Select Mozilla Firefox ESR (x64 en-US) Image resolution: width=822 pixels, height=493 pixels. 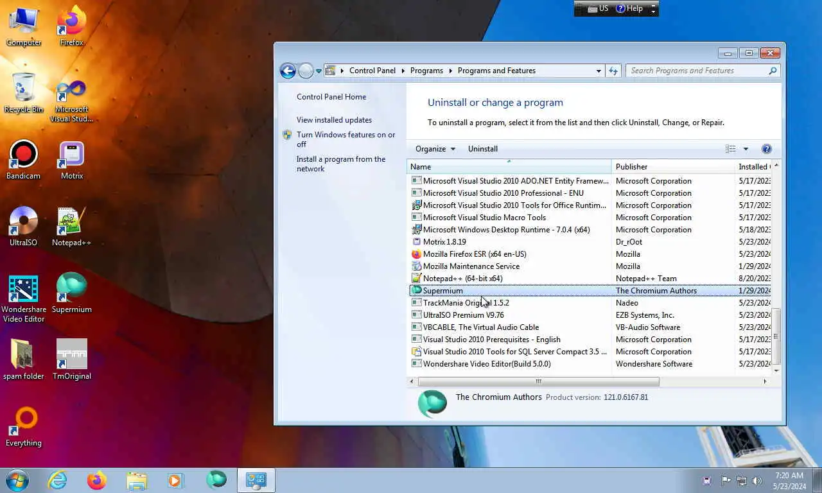[590, 254]
